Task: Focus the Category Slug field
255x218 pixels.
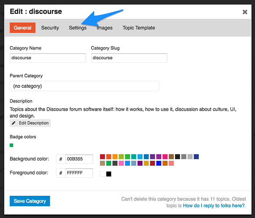Action: click(129, 58)
